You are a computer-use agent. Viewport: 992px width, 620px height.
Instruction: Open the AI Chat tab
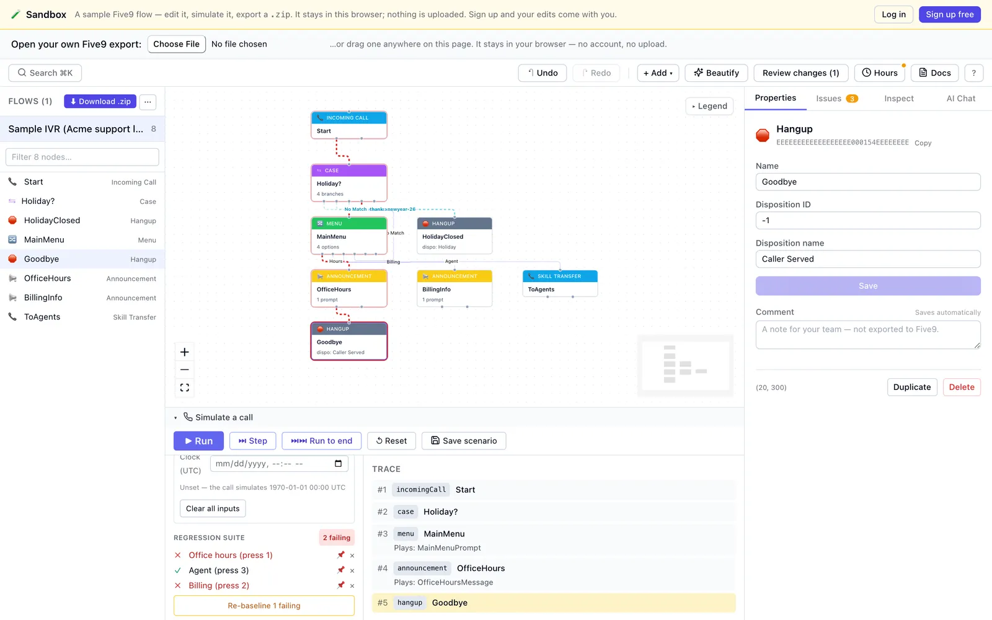(x=960, y=99)
